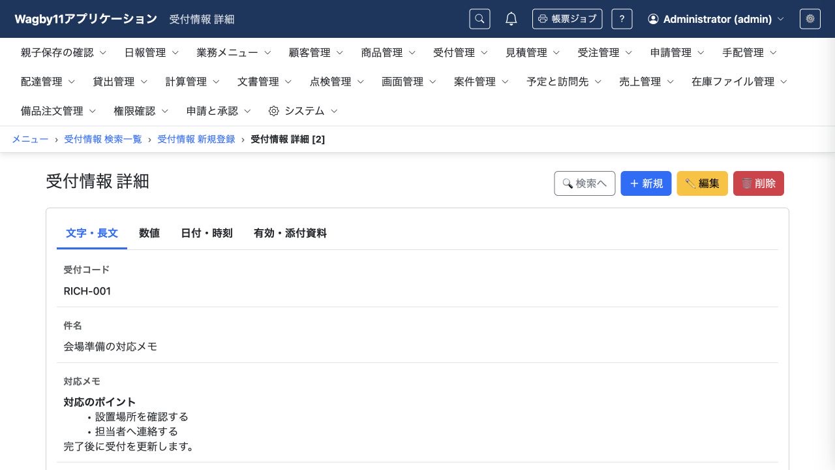This screenshot has width=835, height=470.
Task: Open the help question mark button
Action: point(622,19)
